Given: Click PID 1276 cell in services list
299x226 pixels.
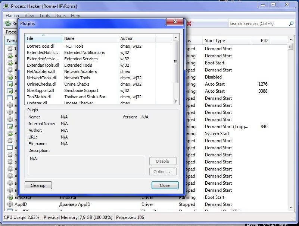Looking at the screenshot, I should point(263,84).
